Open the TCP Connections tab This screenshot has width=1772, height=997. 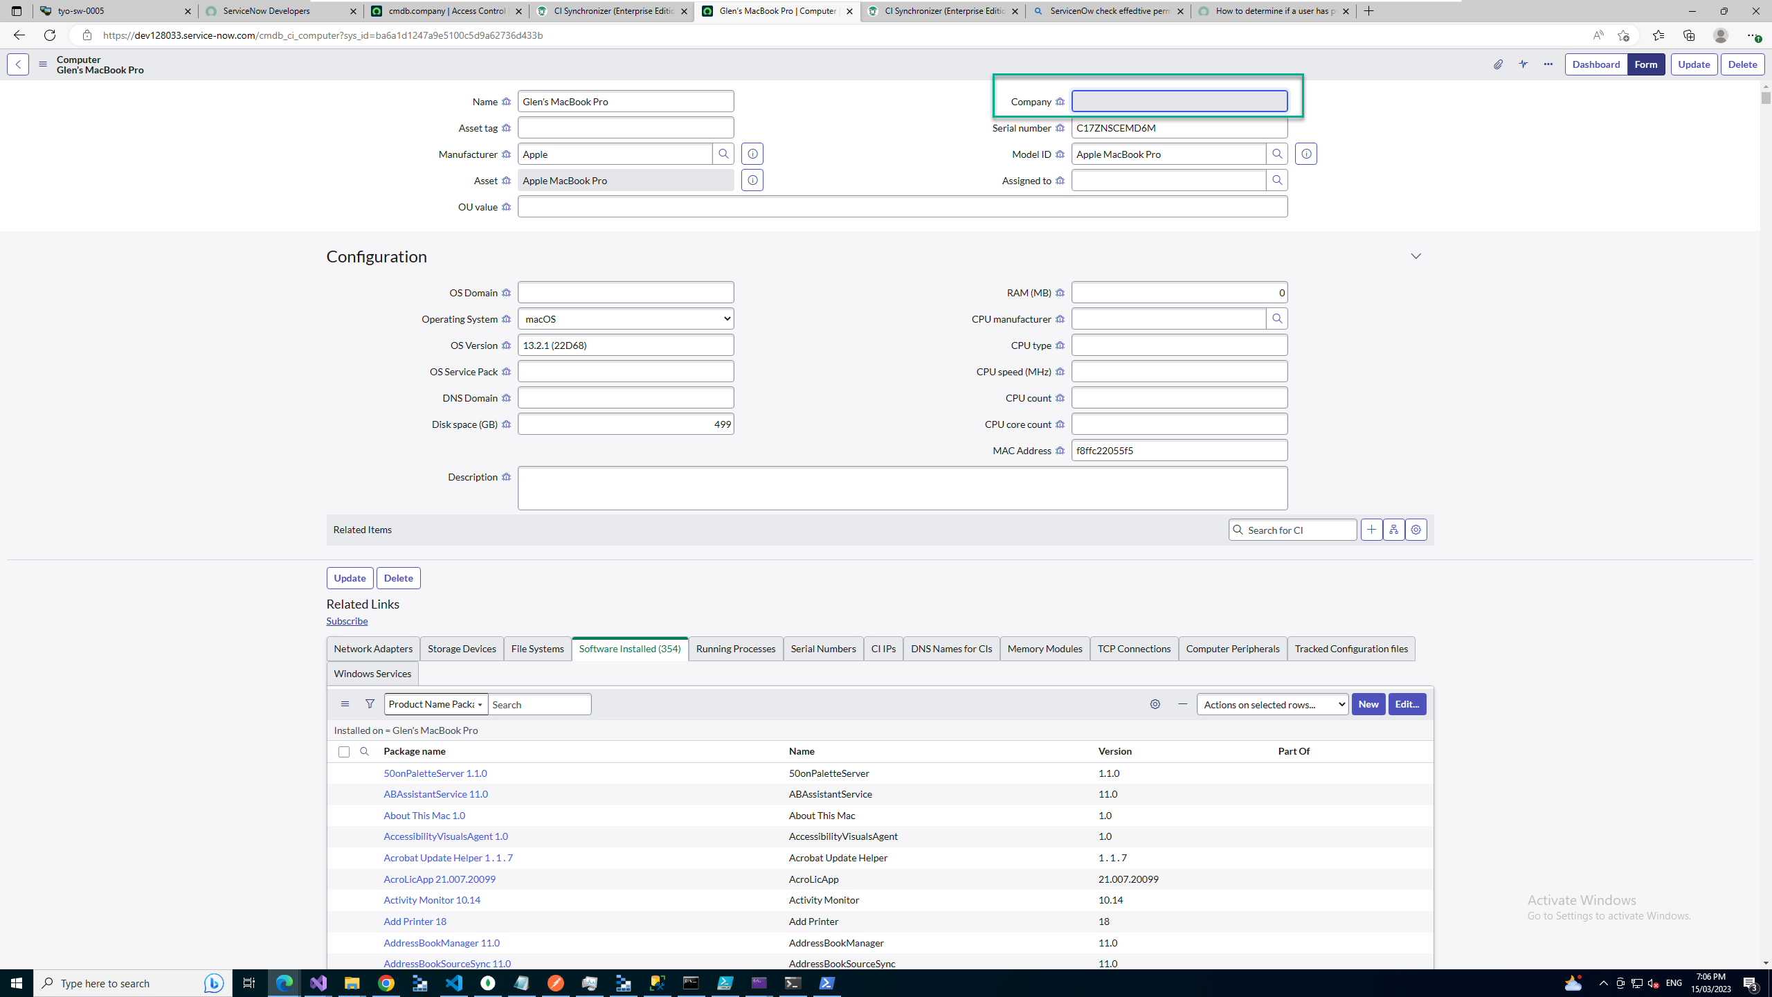(x=1134, y=649)
